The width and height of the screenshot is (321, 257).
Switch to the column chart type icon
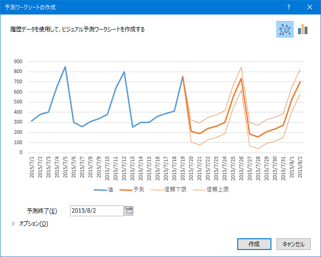pyautogui.click(x=303, y=29)
